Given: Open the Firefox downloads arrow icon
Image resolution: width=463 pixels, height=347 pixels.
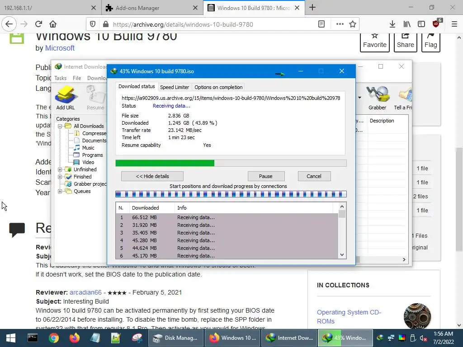Looking at the screenshot, I should (x=392, y=24).
